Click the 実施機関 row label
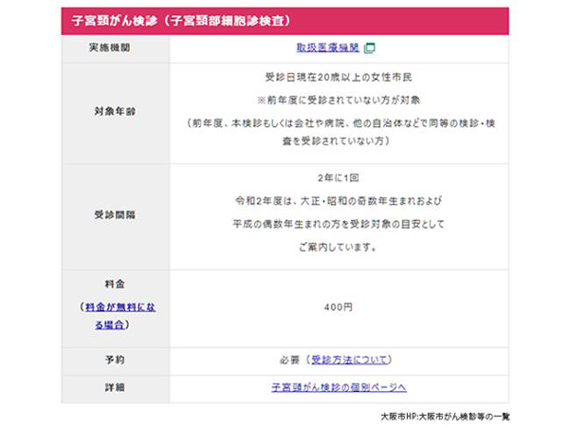The height and width of the screenshot is (427, 569). [110, 47]
